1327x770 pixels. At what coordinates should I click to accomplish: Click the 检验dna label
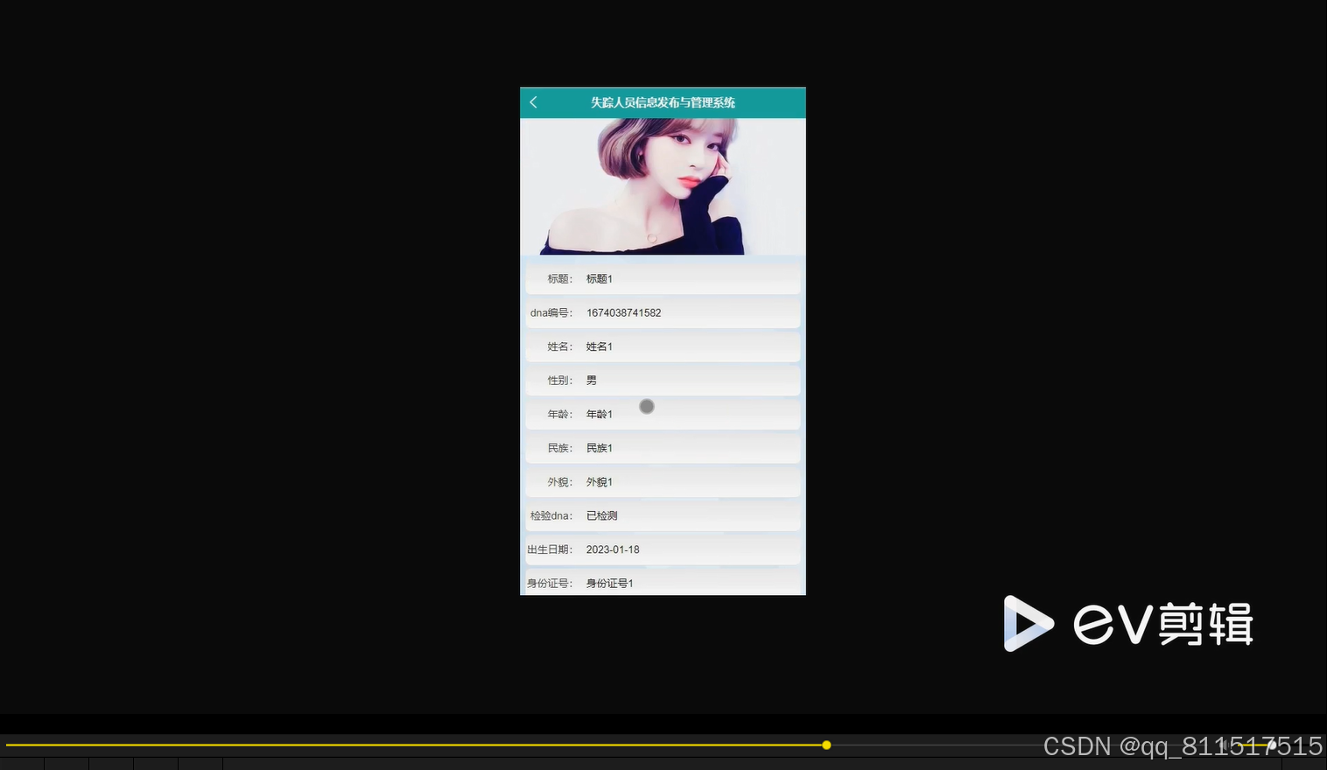551,515
